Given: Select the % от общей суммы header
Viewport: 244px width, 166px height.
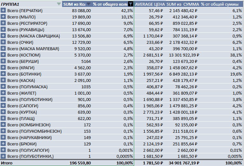Looking at the screenshot, I should (221, 4).
